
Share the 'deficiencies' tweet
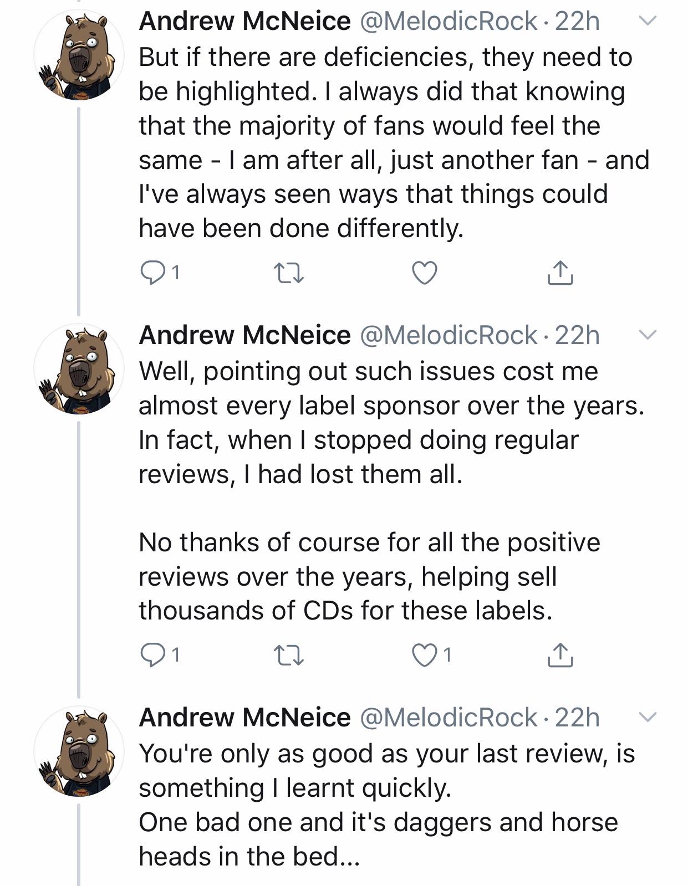[x=560, y=273]
